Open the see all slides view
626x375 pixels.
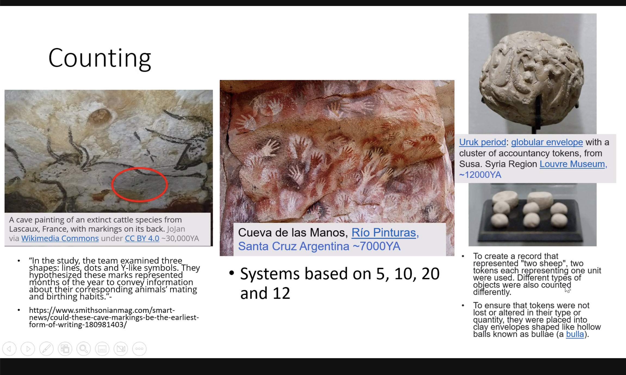click(65, 349)
